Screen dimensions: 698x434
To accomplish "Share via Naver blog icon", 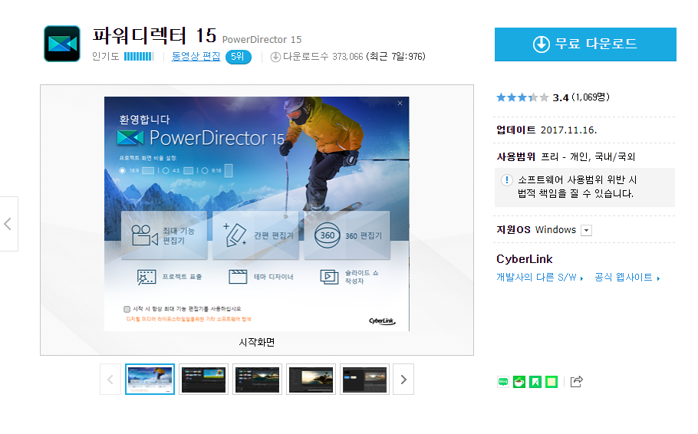I will pos(503,381).
